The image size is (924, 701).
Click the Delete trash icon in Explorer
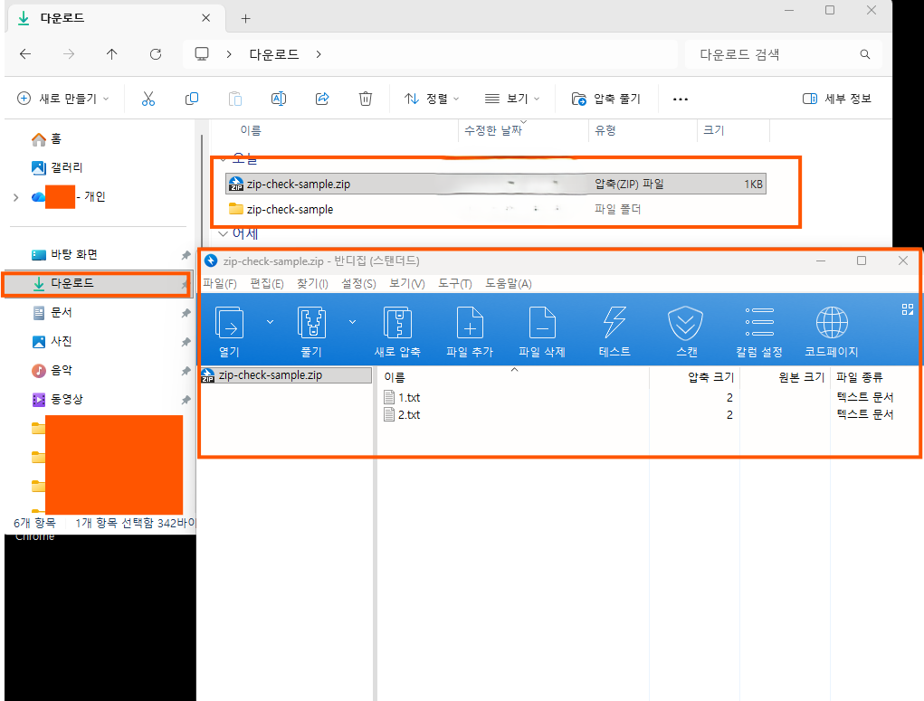pos(366,99)
